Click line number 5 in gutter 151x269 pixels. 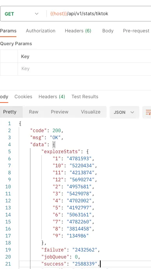(x=9, y=152)
